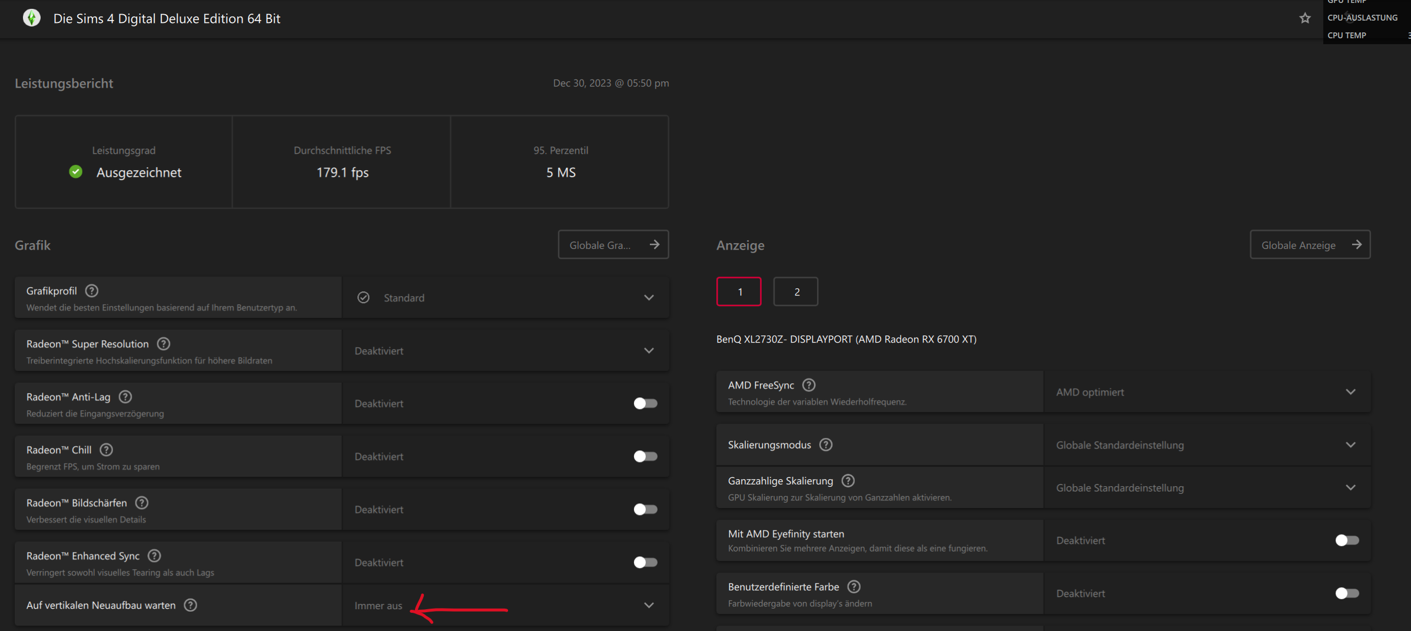Open the Globale Grafik settings button
Screen dimensions: 1411x631
613,245
